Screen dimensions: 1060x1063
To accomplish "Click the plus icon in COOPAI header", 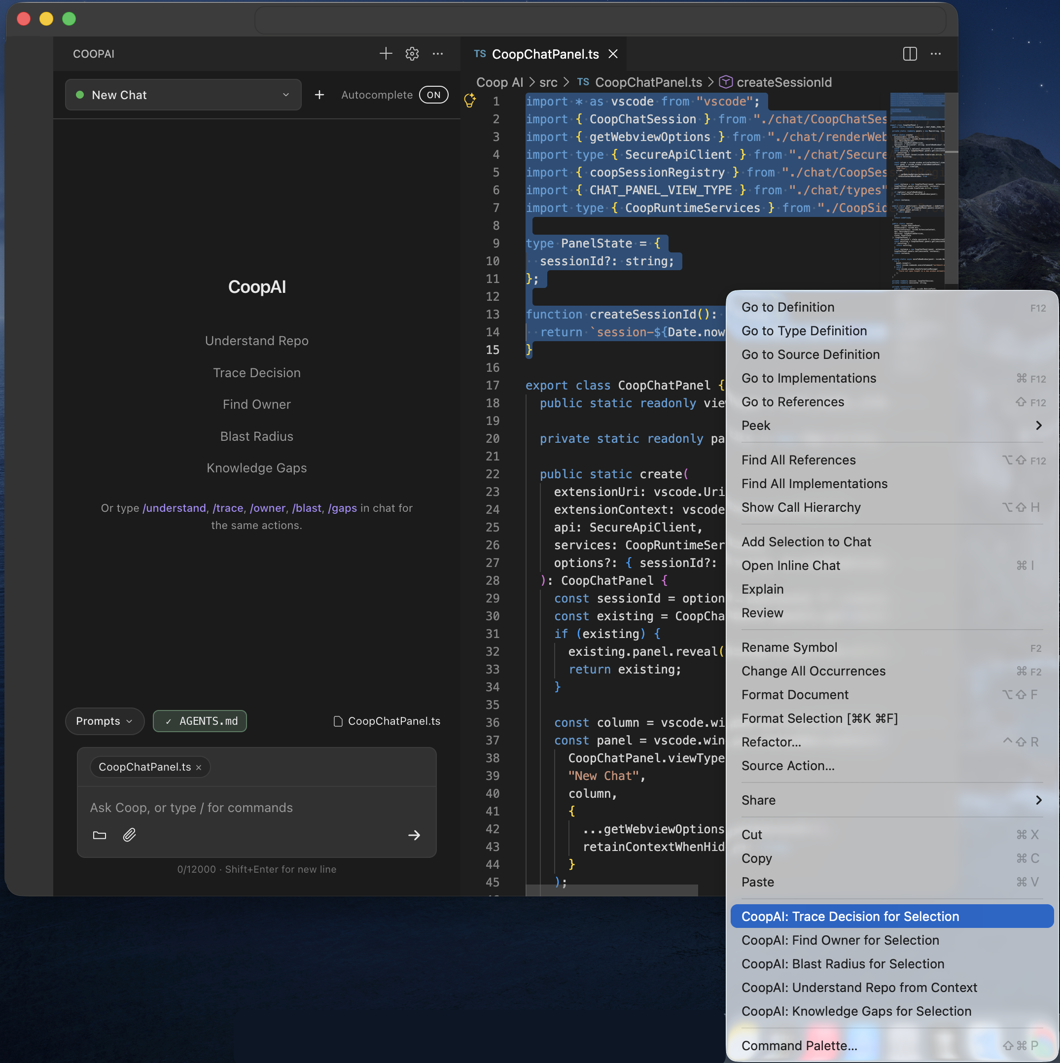I will (386, 53).
